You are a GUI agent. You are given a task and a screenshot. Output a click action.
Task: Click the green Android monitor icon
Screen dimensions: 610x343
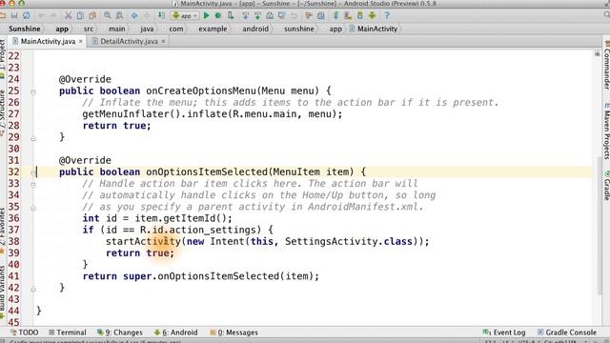(373, 15)
